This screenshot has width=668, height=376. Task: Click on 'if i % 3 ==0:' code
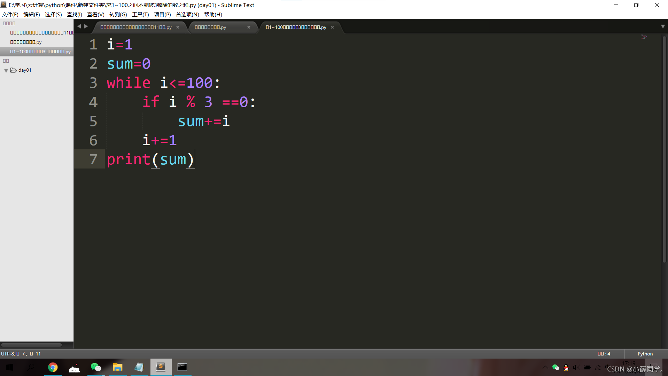click(199, 102)
